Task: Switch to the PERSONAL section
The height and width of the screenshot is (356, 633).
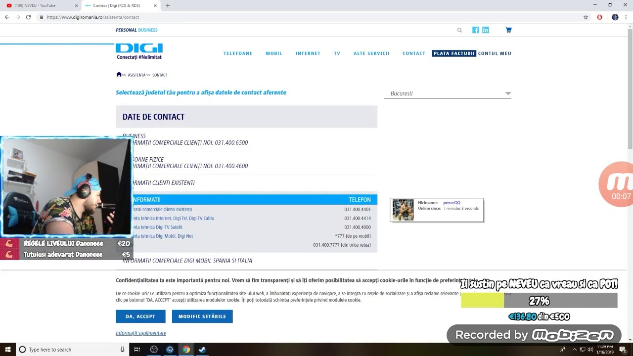Action: coord(126,30)
